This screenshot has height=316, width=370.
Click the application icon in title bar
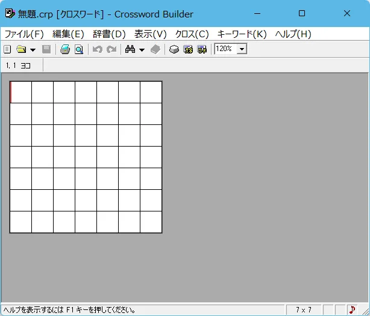(x=10, y=14)
